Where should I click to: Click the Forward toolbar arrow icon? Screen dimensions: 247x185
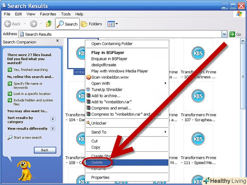point(33,24)
